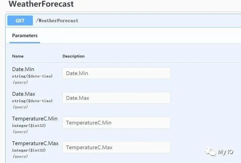The height and width of the screenshot is (163, 241).
Task: Click the My IO watermark text
Action: (x=226, y=152)
